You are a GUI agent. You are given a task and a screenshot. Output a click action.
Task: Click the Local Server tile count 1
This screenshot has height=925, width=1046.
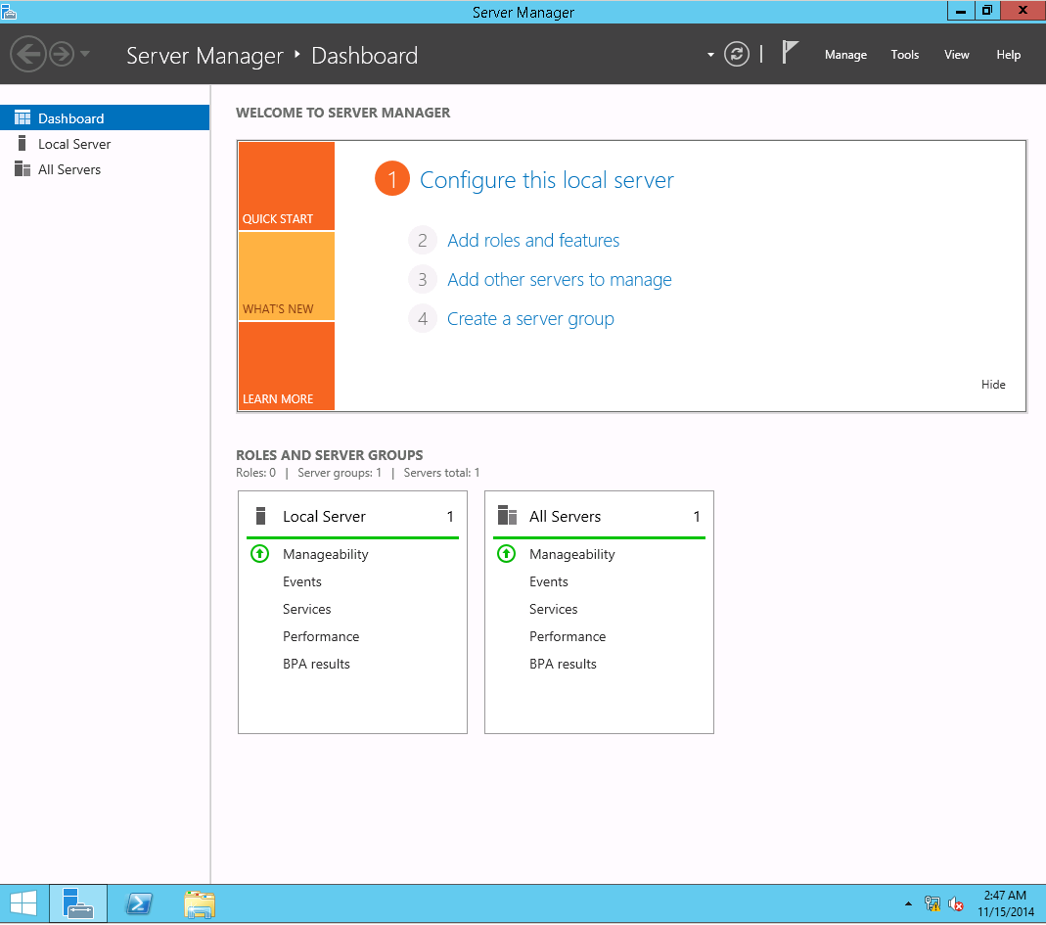coord(450,517)
